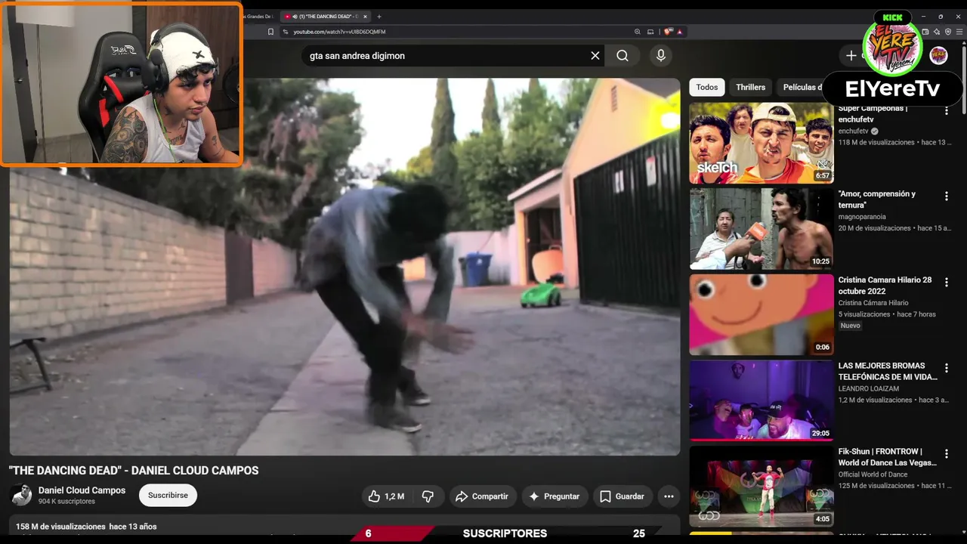Click the browser address bar URL
The width and height of the screenshot is (967, 544).
pyautogui.click(x=340, y=32)
